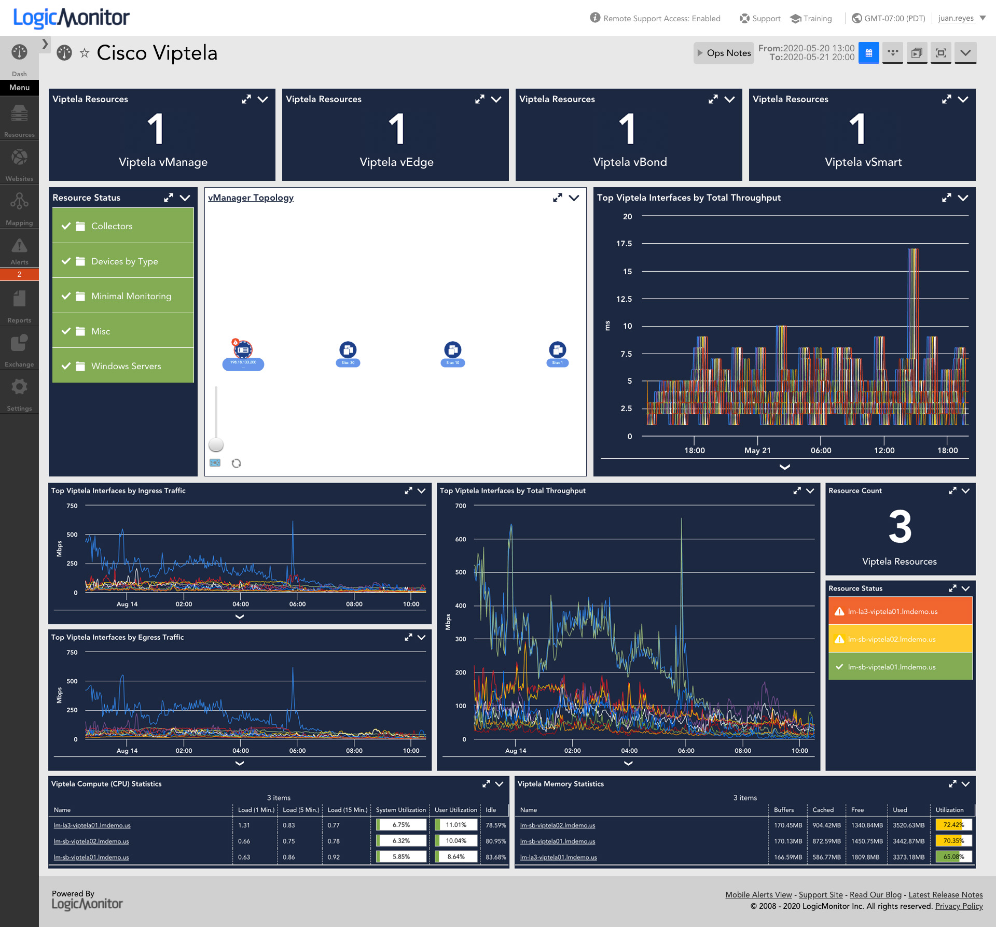The height and width of the screenshot is (927, 996).
Task: Open the time range calendar picker
Action: pyautogui.click(x=869, y=53)
